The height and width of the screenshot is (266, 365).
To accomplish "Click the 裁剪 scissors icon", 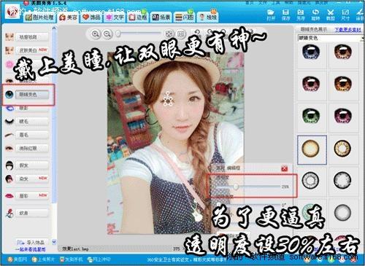I will [331, 15].
